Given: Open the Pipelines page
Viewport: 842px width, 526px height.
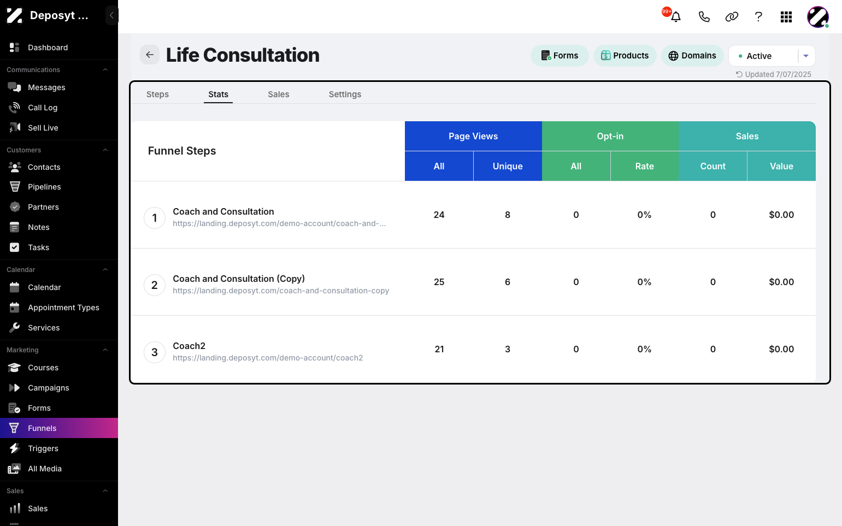Looking at the screenshot, I should click(59, 187).
